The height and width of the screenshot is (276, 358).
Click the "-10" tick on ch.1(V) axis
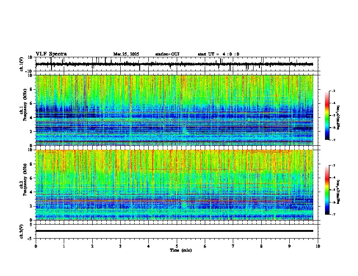29,71
